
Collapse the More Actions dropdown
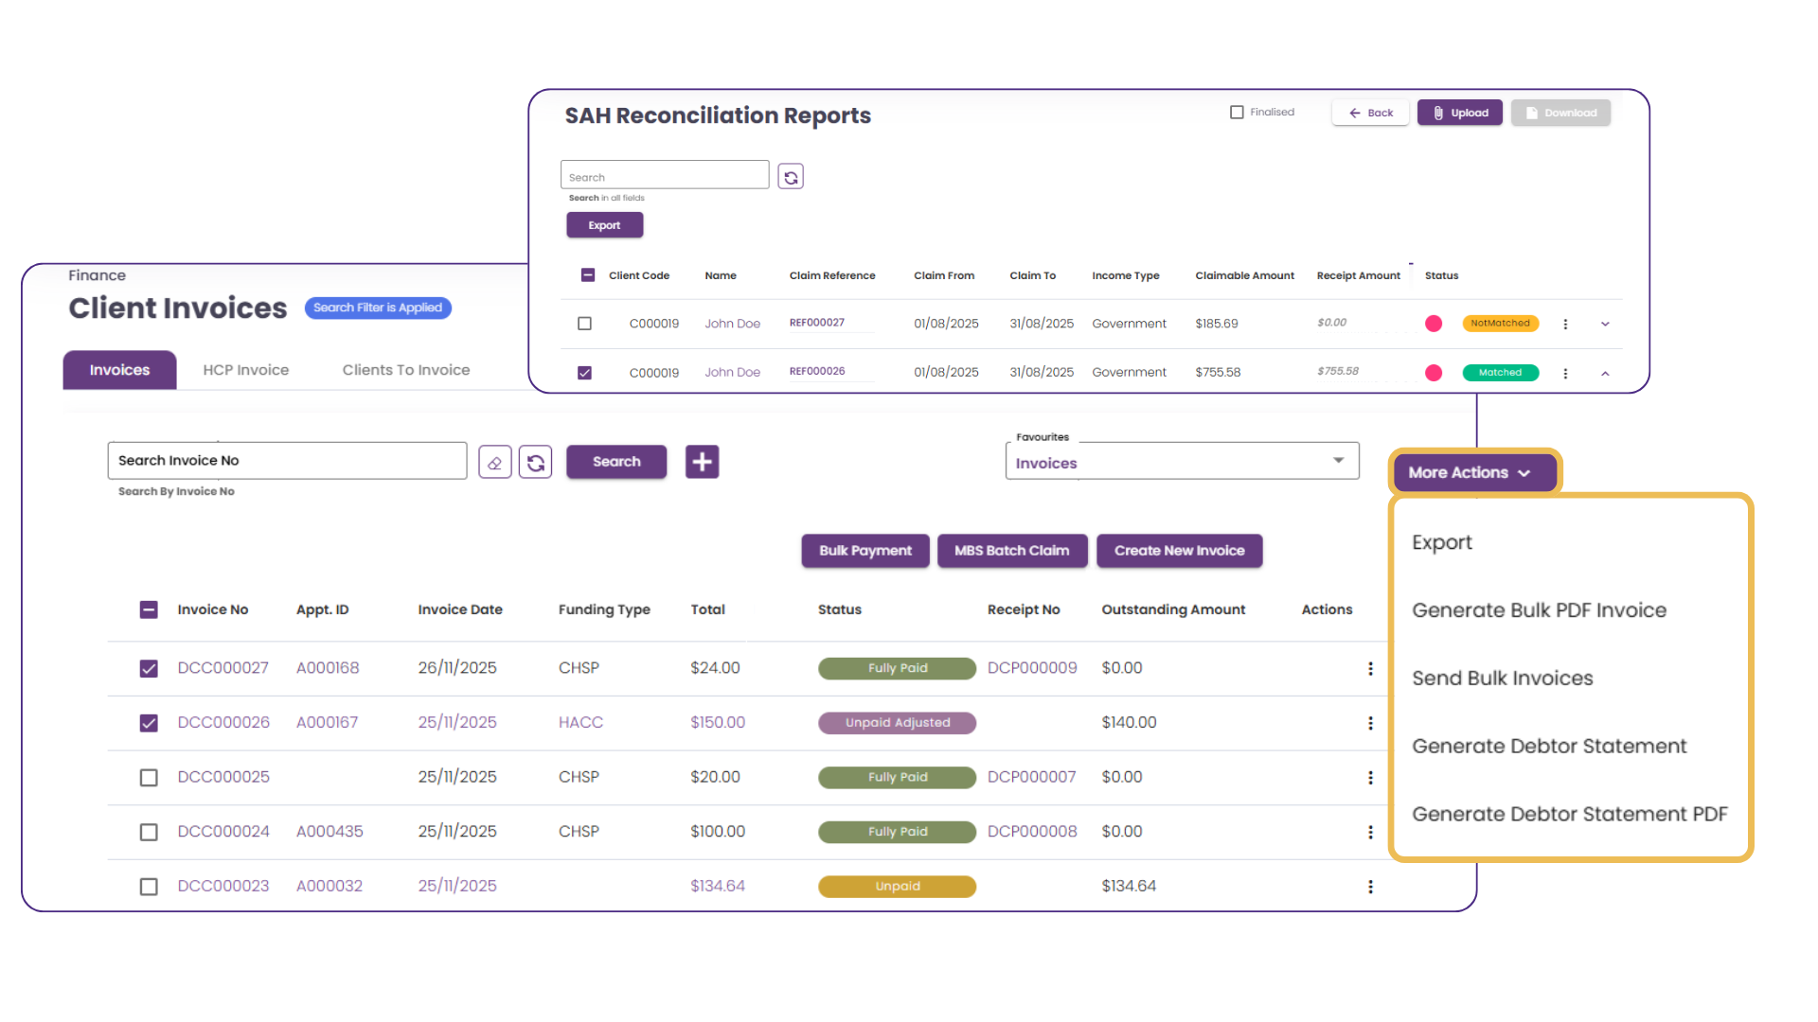1472,472
